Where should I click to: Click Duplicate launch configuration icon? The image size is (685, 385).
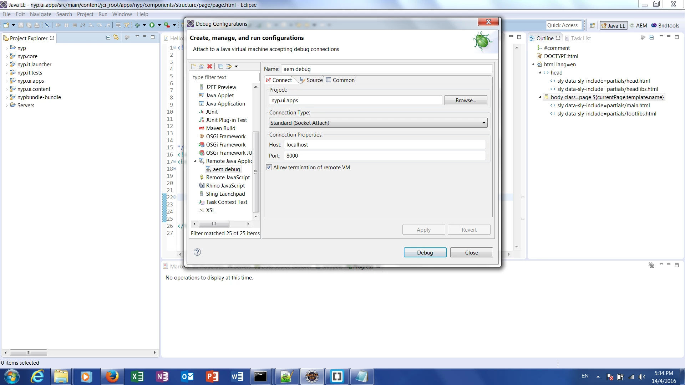tap(201, 67)
